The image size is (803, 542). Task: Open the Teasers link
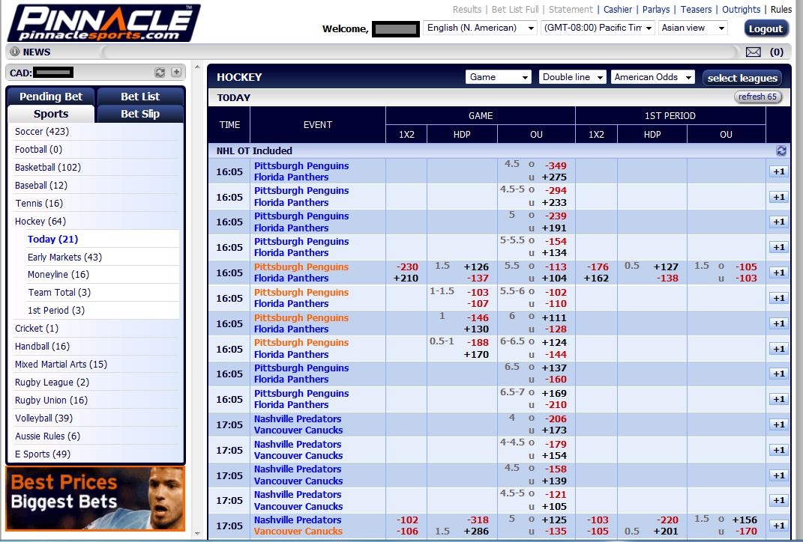696,9
